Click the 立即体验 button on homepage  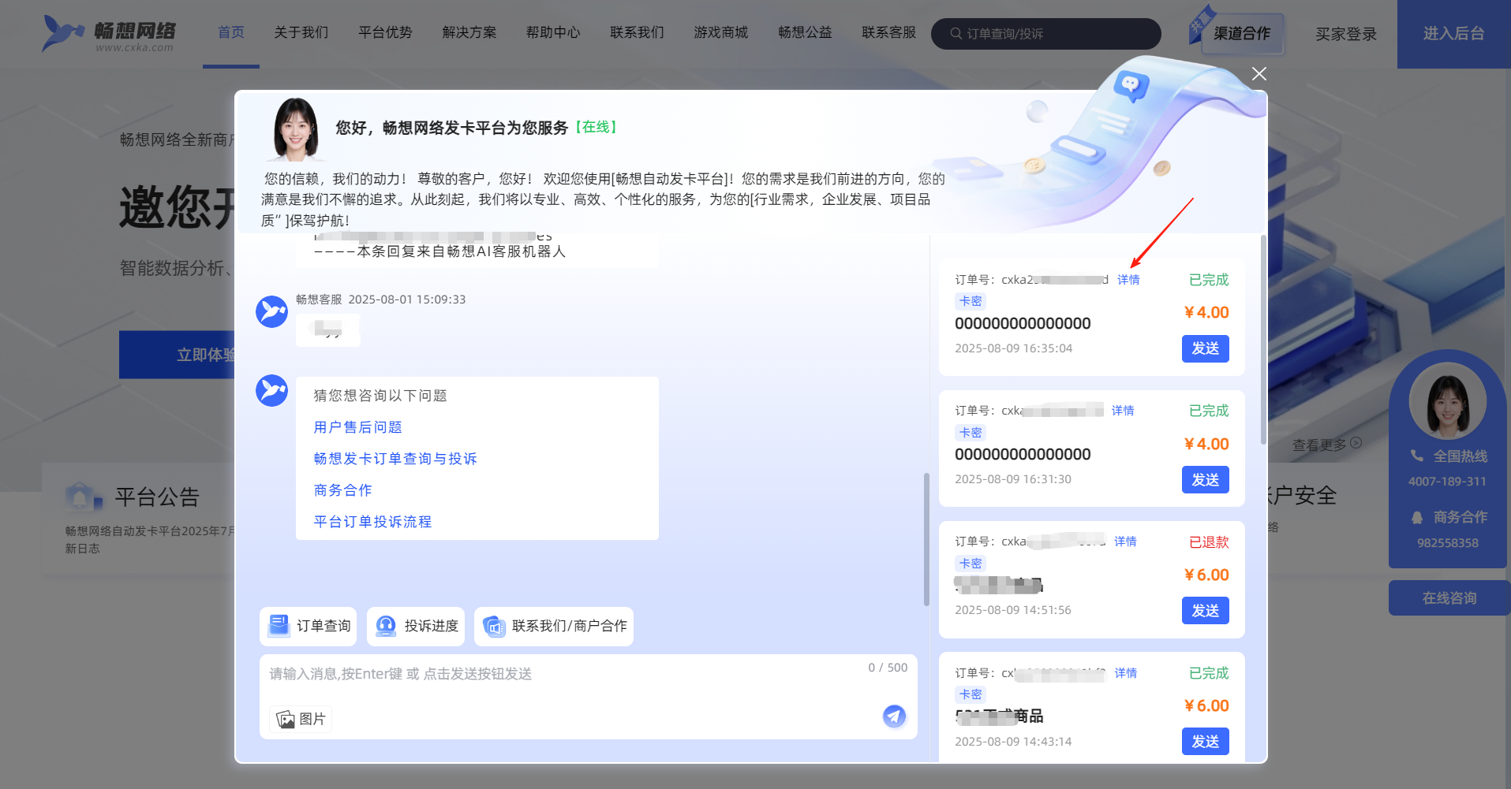pyautogui.click(x=178, y=355)
